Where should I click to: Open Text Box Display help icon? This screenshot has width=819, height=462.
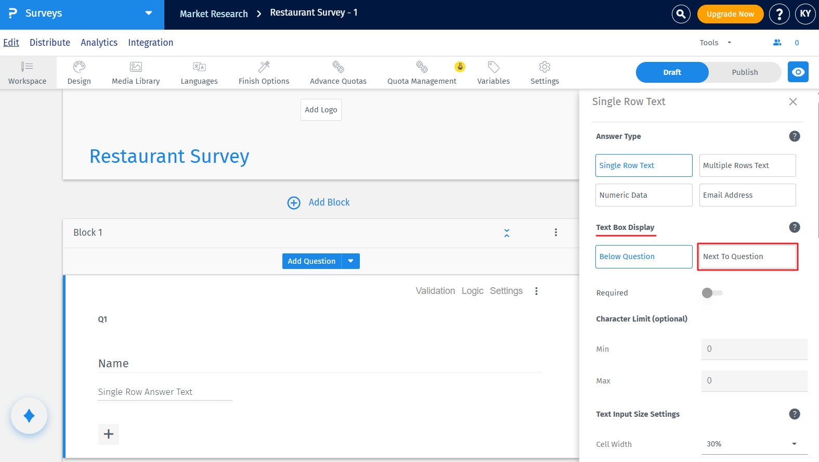coord(795,227)
